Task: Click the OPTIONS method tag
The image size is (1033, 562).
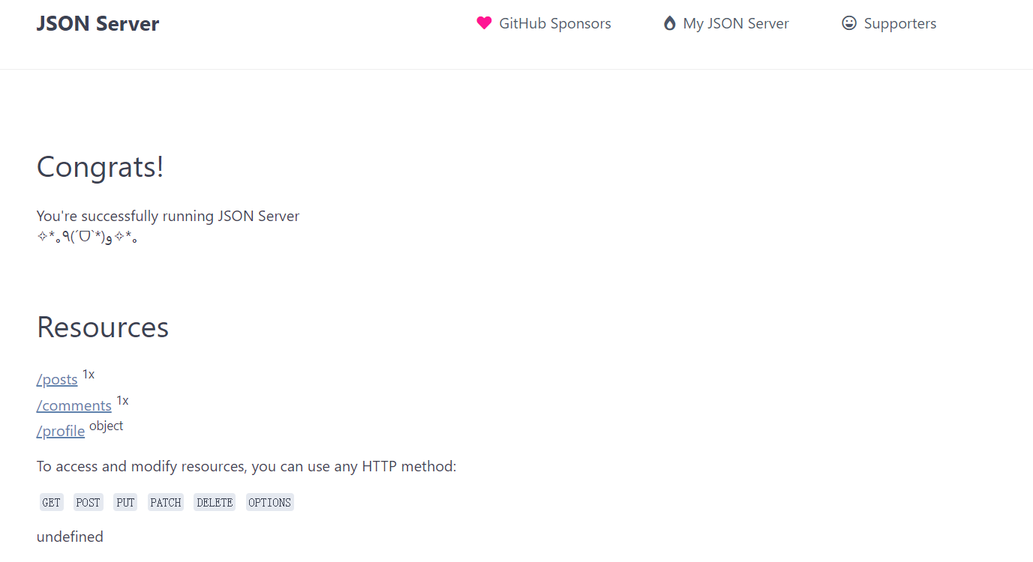Action: [x=269, y=503]
